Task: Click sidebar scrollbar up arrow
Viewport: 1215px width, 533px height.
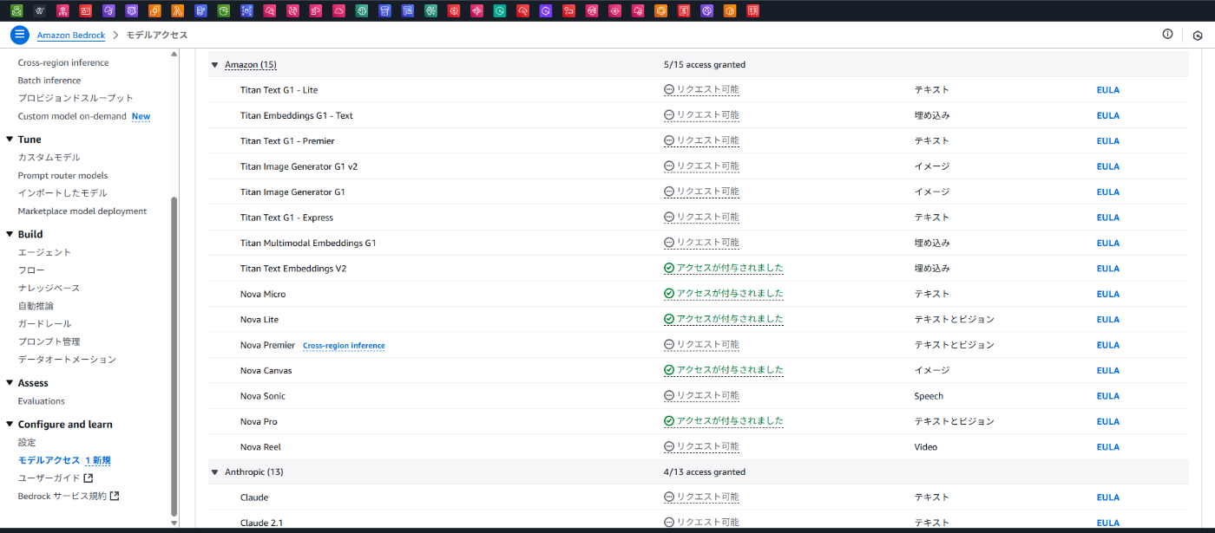Action: 174,54
